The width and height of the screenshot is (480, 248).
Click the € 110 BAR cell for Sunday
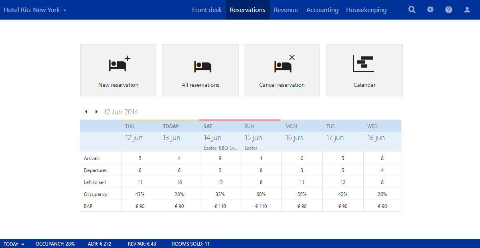[261, 206]
